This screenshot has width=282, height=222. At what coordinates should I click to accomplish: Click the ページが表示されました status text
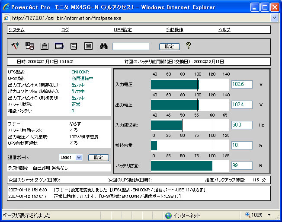coord(26,215)
